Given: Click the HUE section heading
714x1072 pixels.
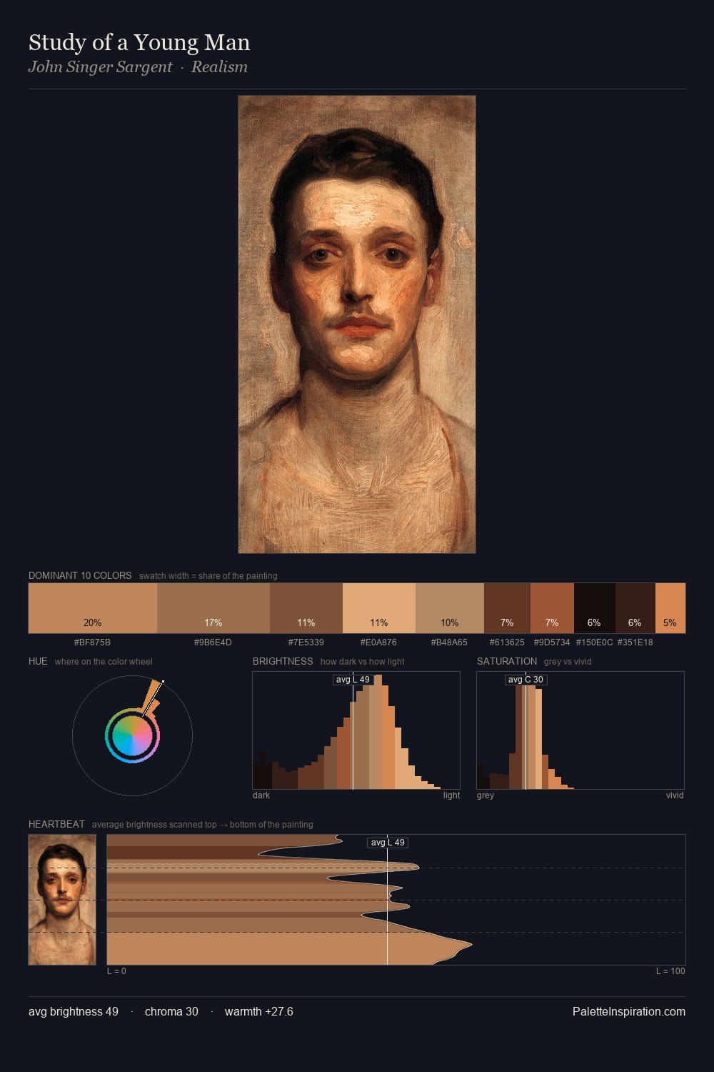Looking at the screenshot, I should 38,661.
